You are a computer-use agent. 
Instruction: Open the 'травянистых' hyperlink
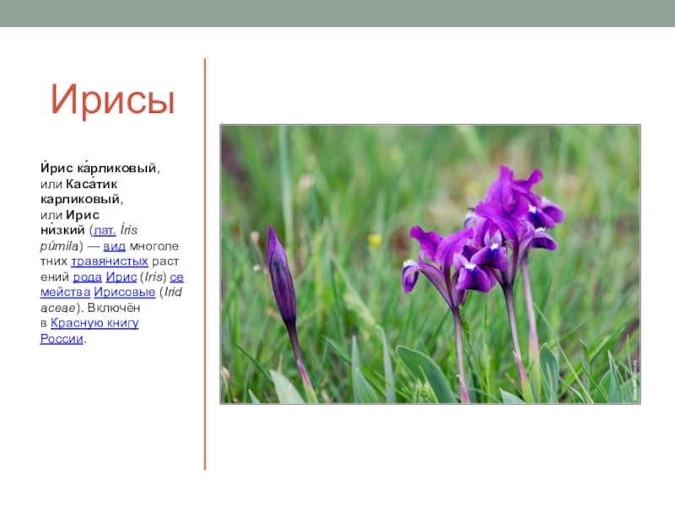point(110,261)
